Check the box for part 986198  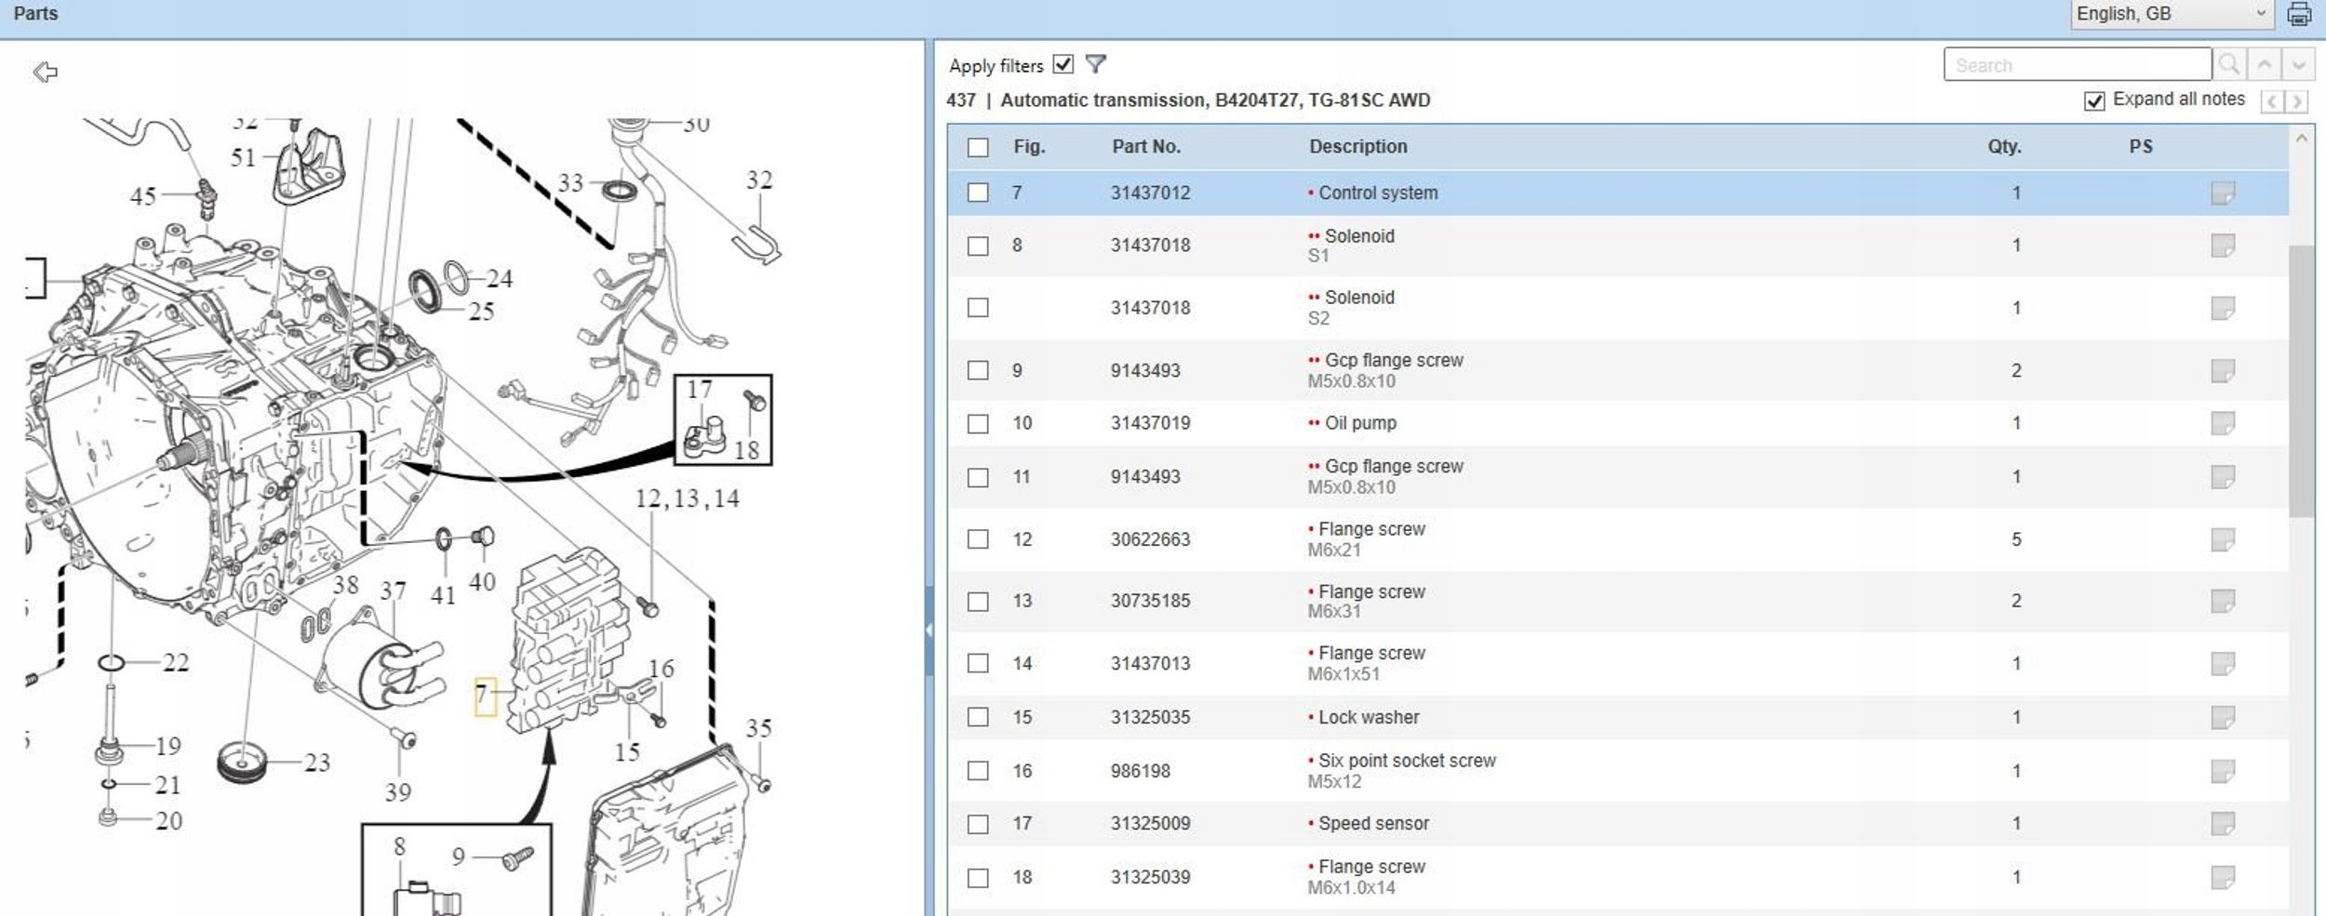(978, 771)
